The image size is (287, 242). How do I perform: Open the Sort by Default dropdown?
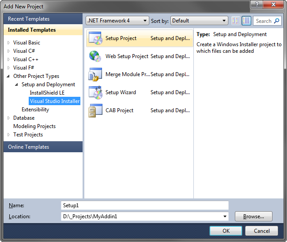tap(199, 21)
